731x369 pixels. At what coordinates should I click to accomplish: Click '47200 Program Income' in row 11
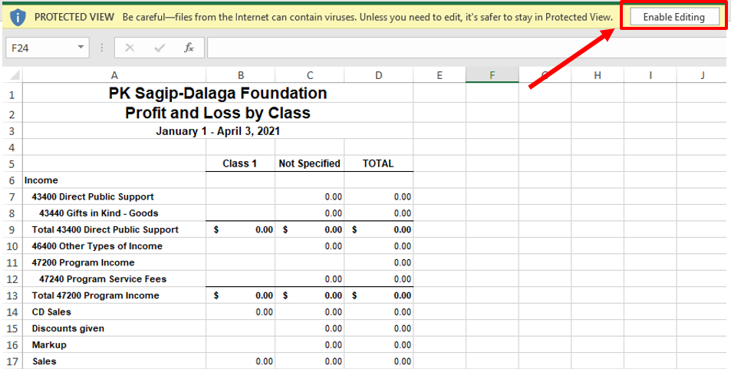114,262
